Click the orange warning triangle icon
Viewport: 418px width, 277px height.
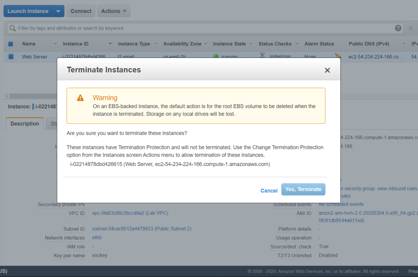80,98
